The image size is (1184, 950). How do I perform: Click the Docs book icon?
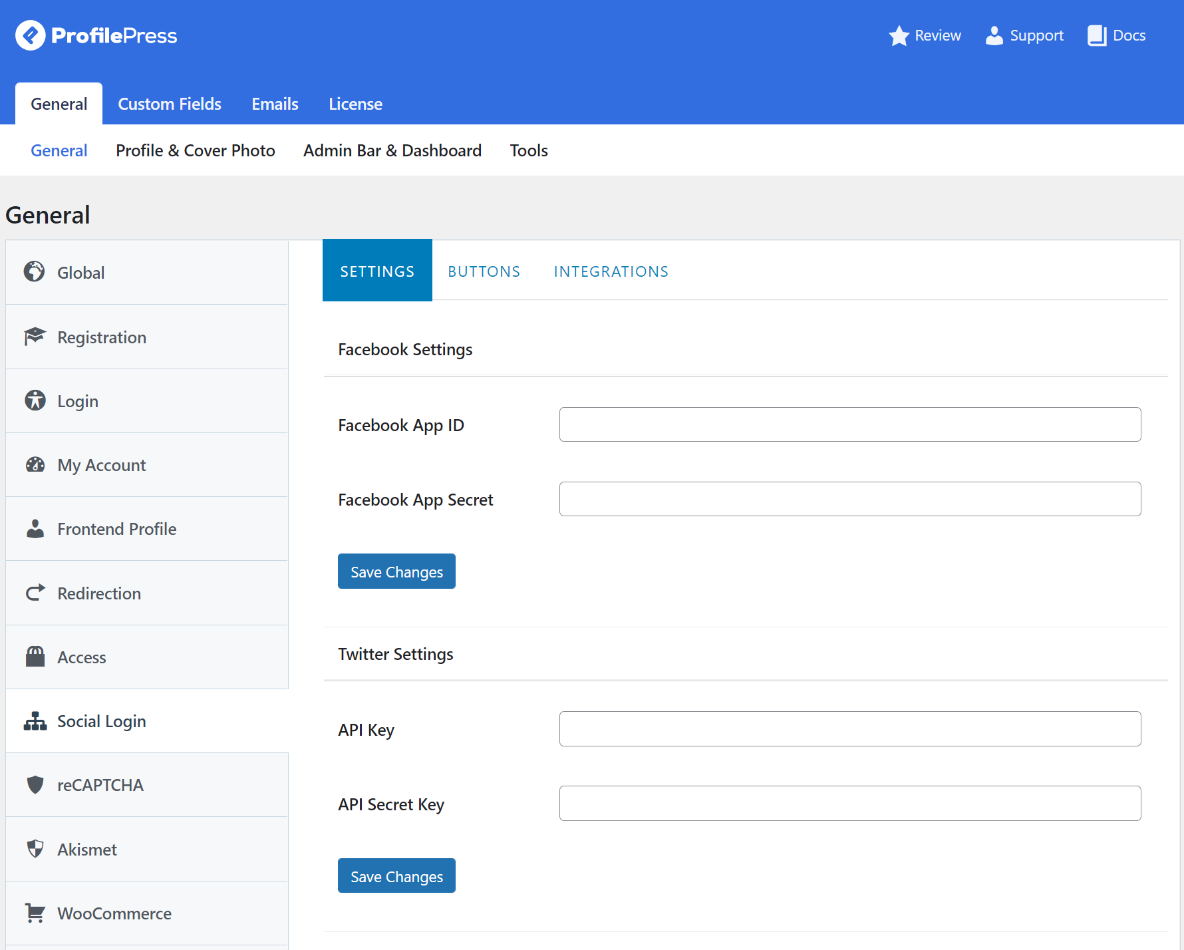click(x=1097, y=35)
